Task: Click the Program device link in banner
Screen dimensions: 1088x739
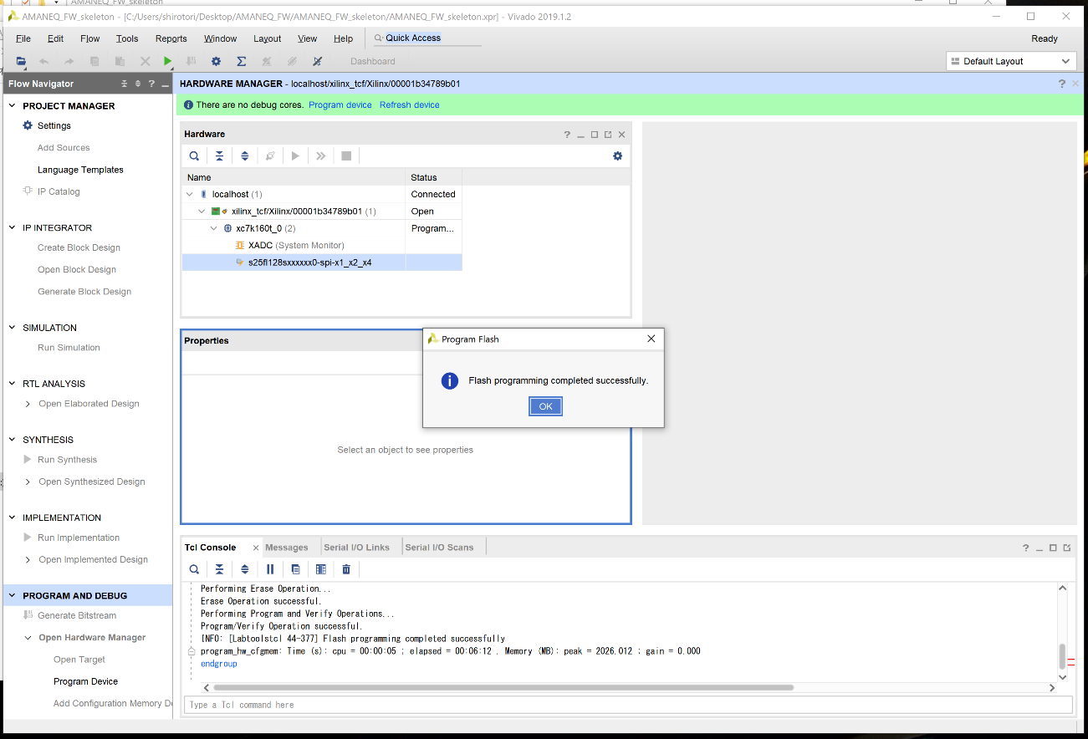Action: 340,104
